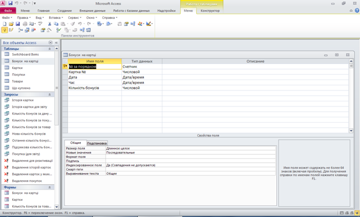The height and width of the screenshot is (217, 360).
Task: Open the Access help question mark
Action: tap(357, 10)
